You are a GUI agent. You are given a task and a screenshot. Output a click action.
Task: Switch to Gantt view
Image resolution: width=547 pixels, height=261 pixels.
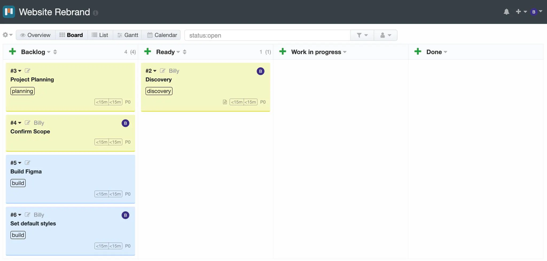[x=127, y=35]
